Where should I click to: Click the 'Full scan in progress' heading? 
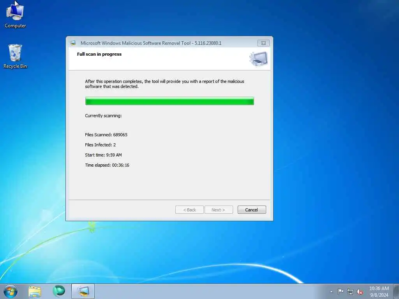point(99,54)
